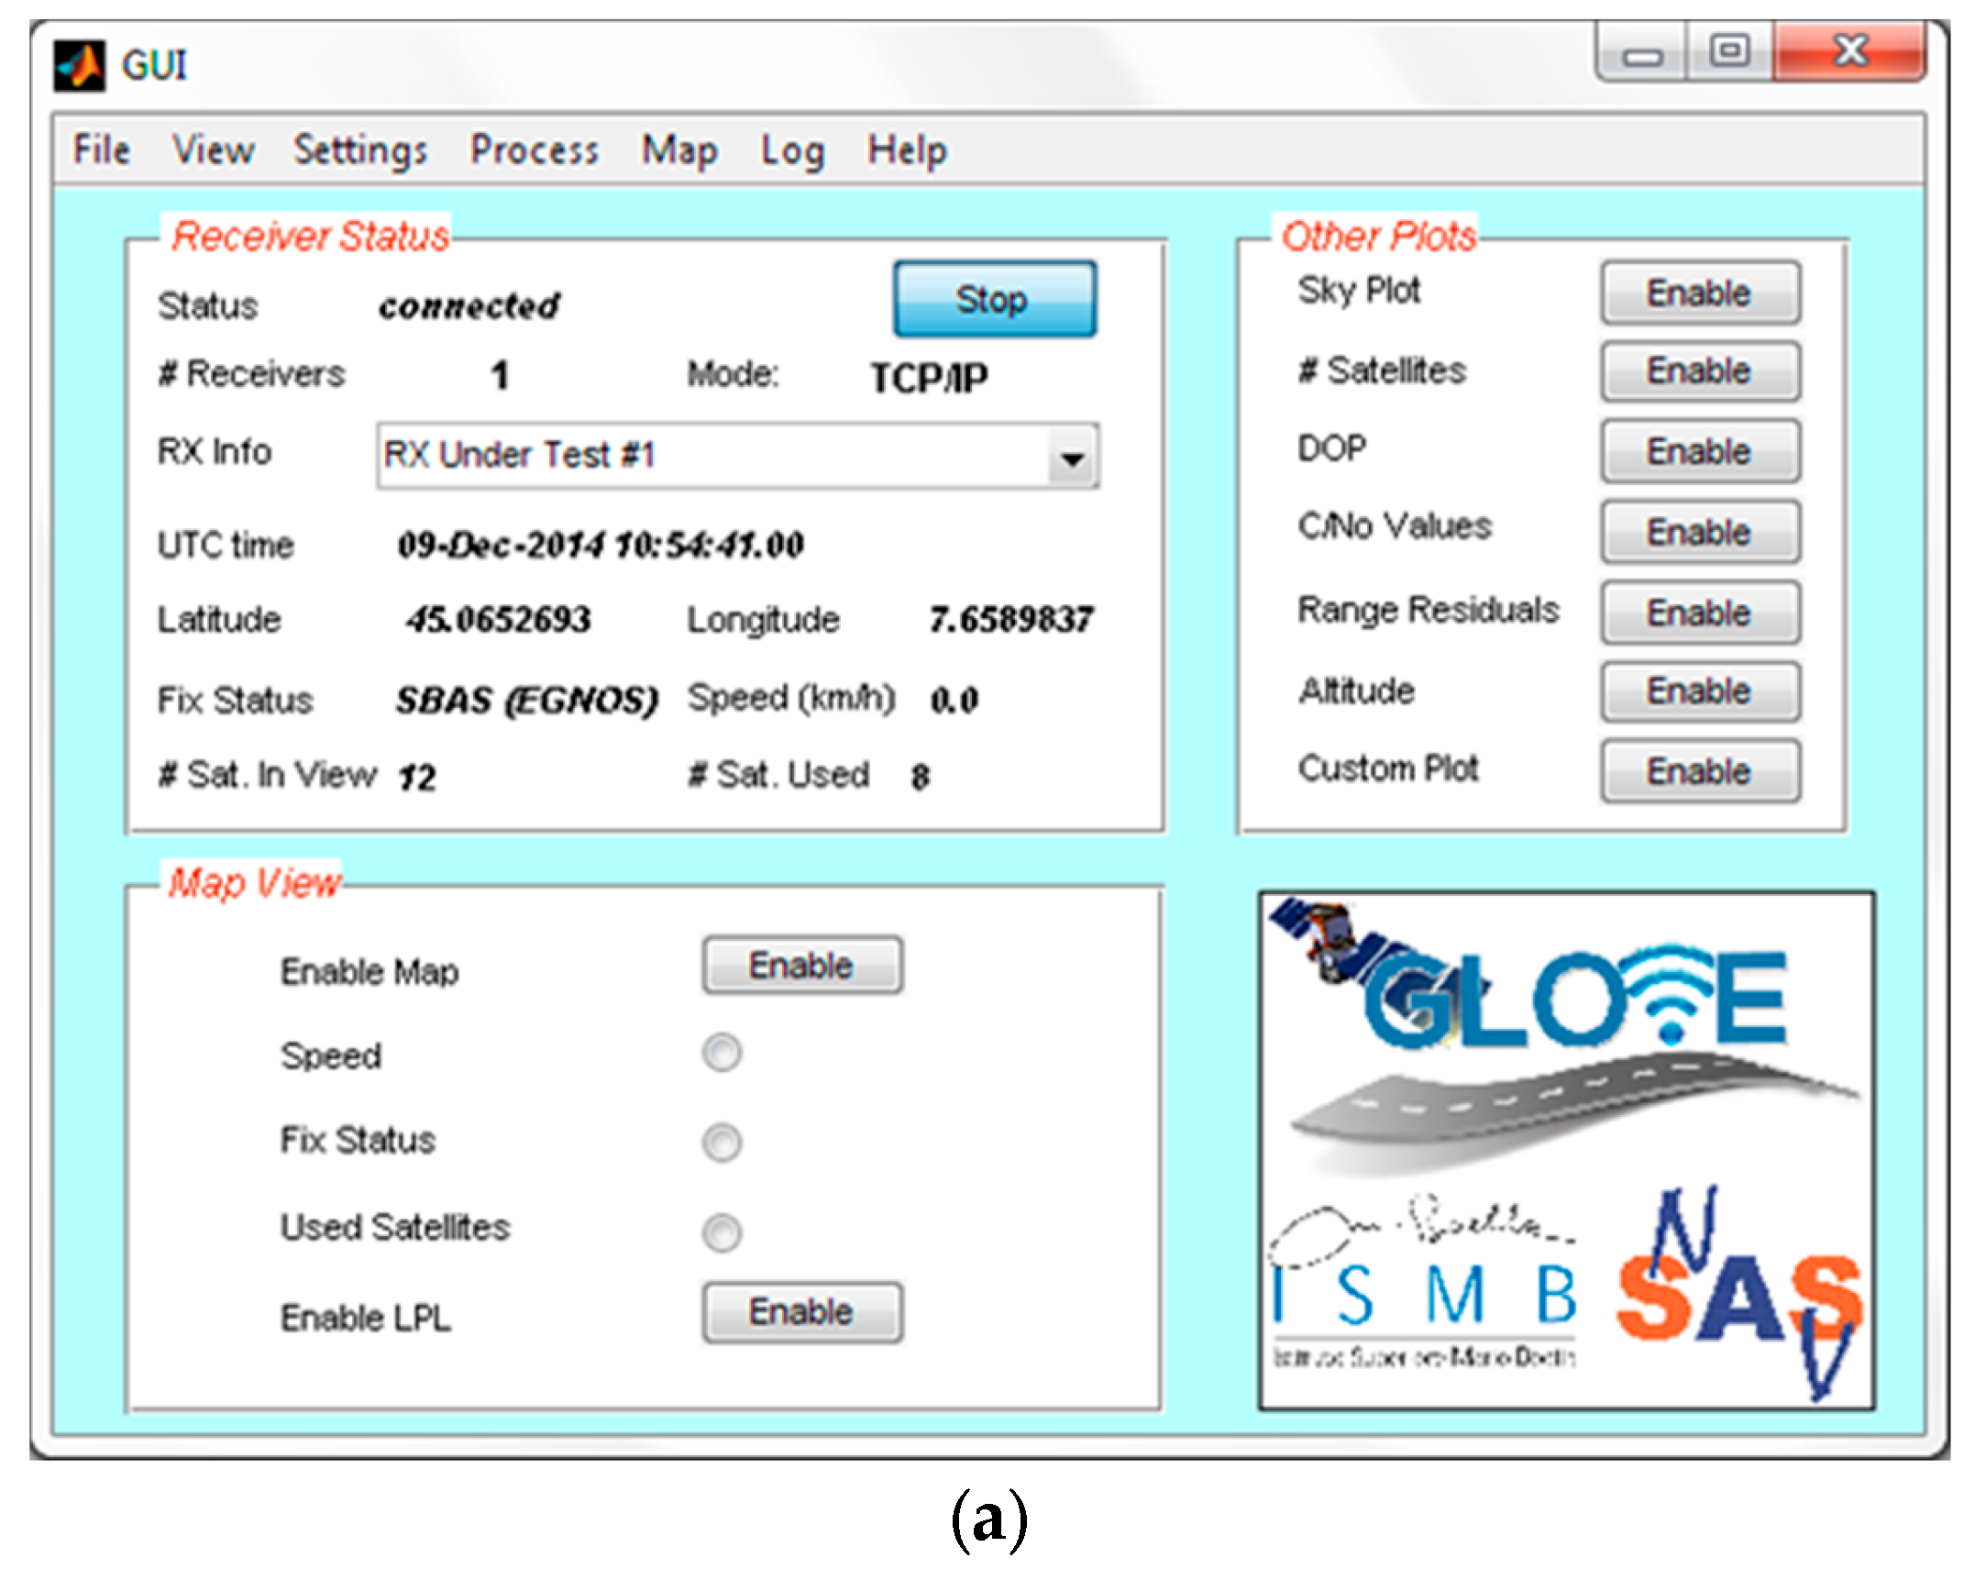The width and height of the screenshot is (1964, 1569).
Task: Enable the DOP plot
Action: tap(1699, 451)
